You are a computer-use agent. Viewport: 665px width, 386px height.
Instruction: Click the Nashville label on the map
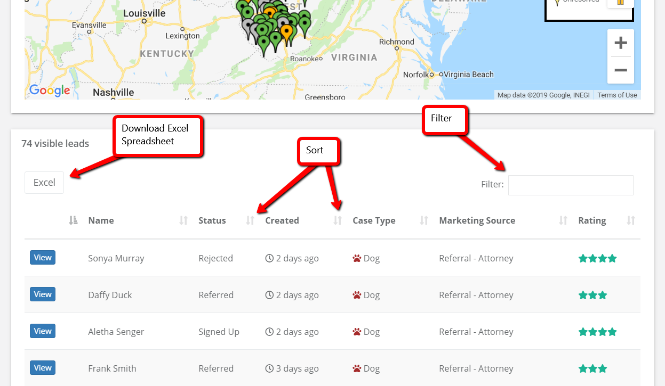(113, 92)
